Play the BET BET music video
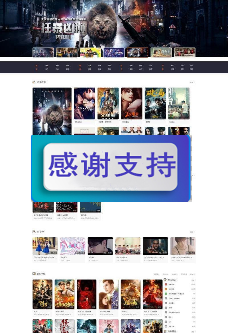The width and height of the screenshot is (228, 333). [x=100, y=246]
